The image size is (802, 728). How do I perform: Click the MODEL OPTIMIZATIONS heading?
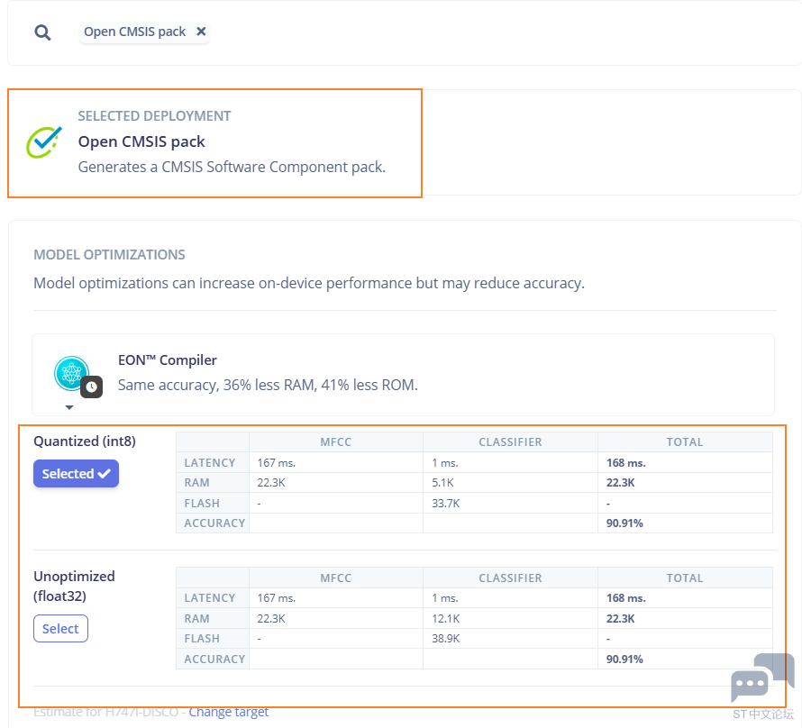pos(109,255)
